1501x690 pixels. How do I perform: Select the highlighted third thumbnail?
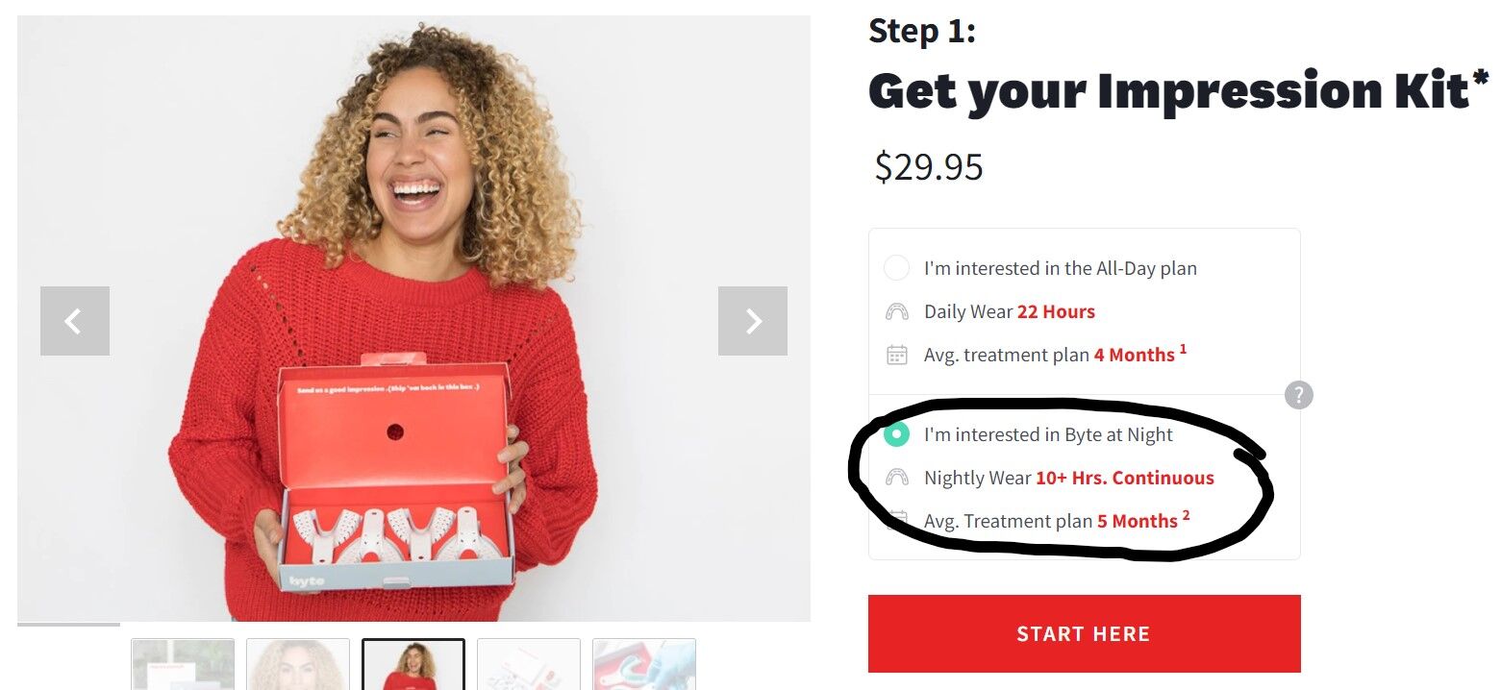coord(413,664)
